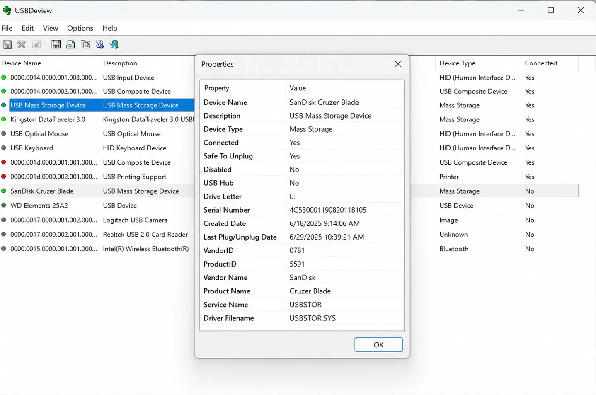Confirm the Properties dialog with OK
This screenshot has height=395, width=596.
coord(378,345)
